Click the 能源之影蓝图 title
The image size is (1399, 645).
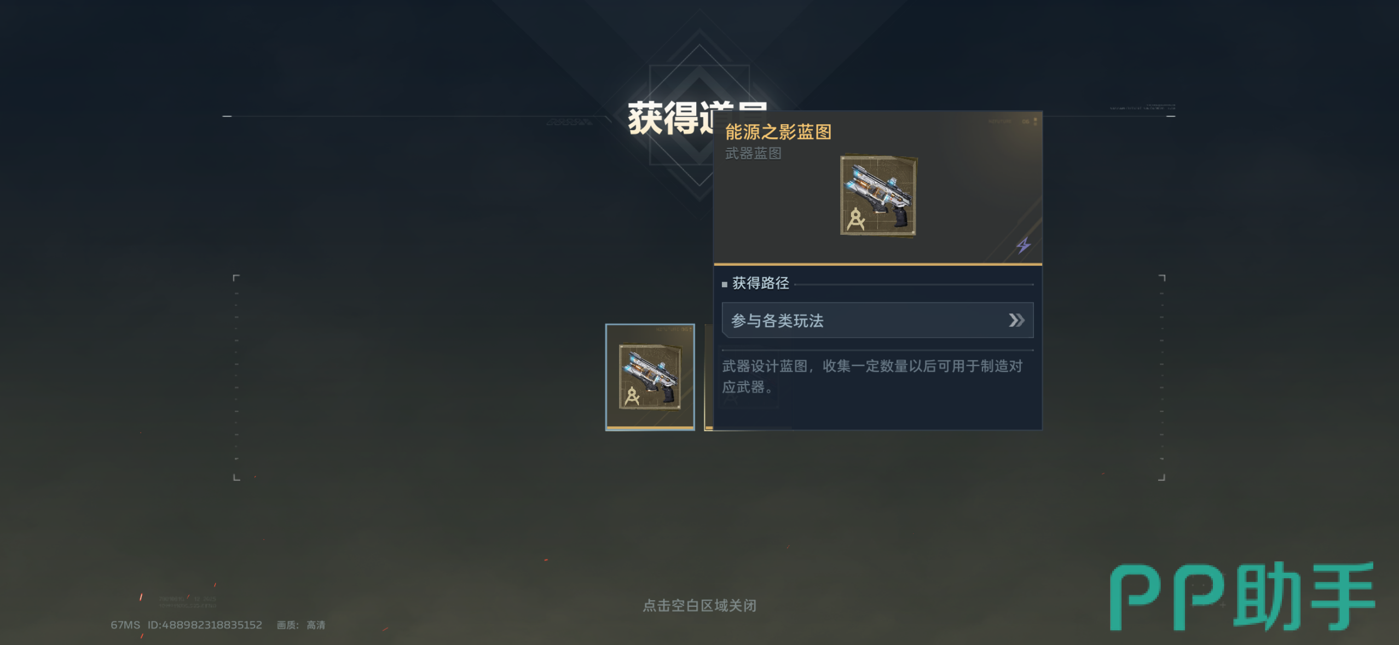pos(778,132)
